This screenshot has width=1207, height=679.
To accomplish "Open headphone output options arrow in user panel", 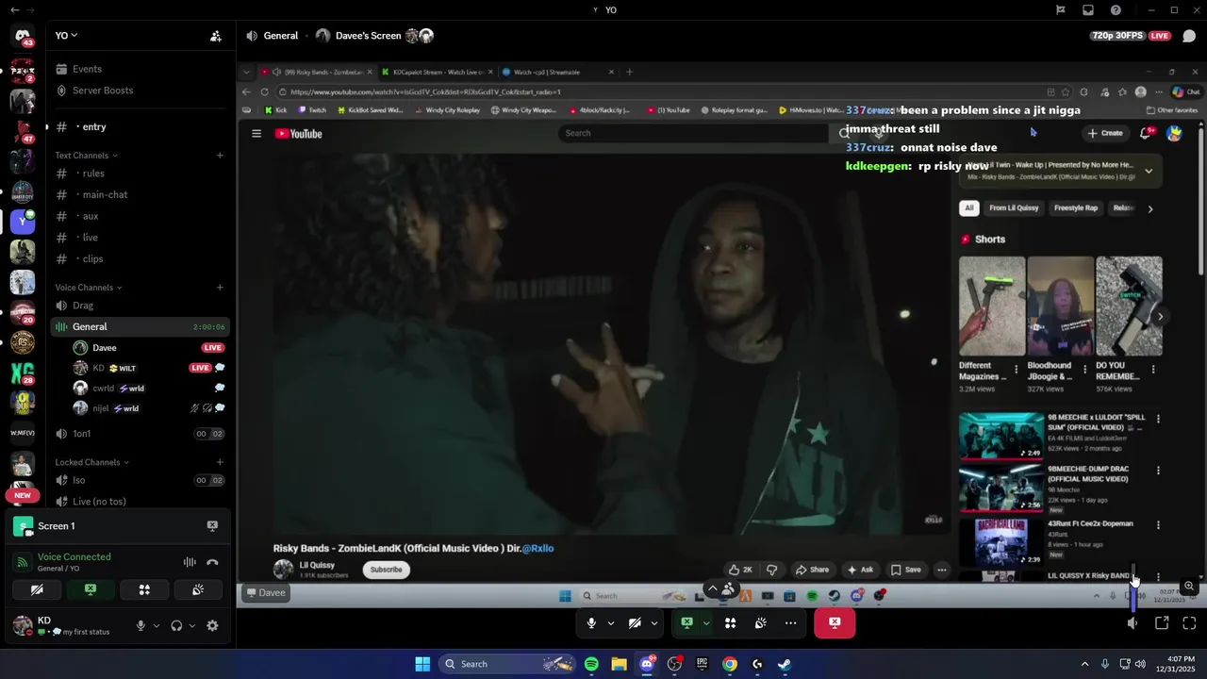I will coord(192,625).
